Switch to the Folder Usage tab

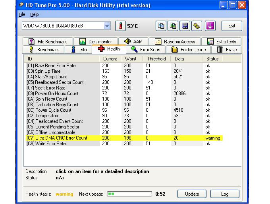tap(188, 50)
